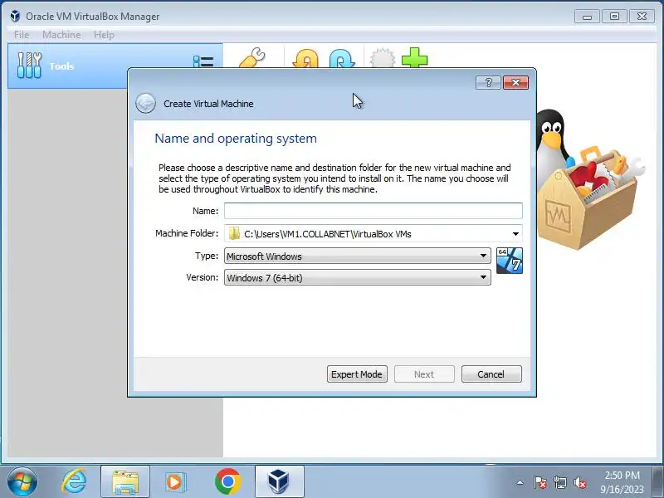This screenshot has height=498, width=664.
Task: Click the VirtualBox taskbar icon
Action: click(279, 482)
